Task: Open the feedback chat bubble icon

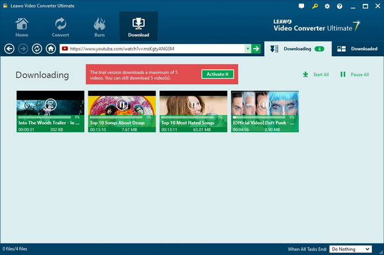Action: click(301, 6)
